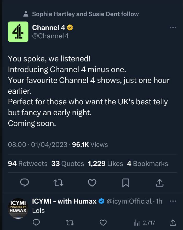Share the ICYMI reply
Viewport: 183px width, 230px height.
173,223
